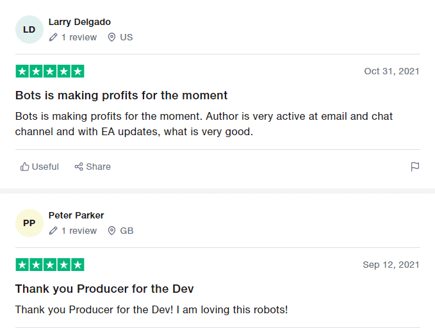
Task: Click location pin icon beside US
Action: tap(111, 37)
